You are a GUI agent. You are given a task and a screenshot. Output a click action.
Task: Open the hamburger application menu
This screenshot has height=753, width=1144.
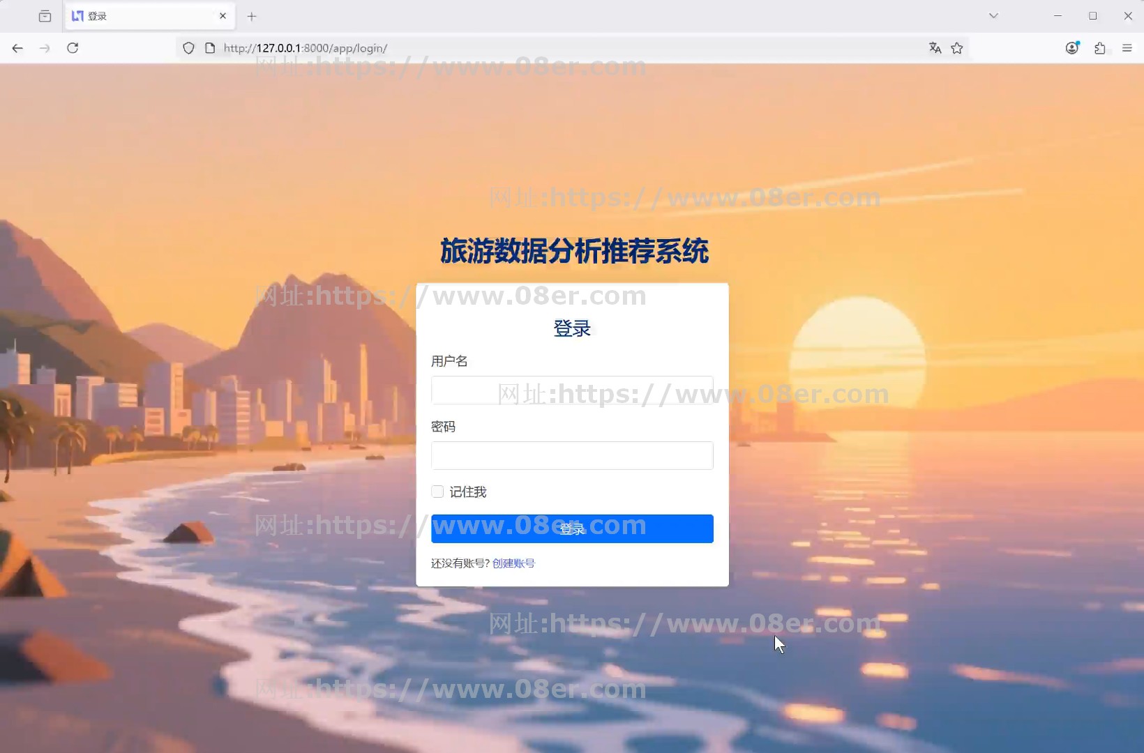click(1127, 48)
